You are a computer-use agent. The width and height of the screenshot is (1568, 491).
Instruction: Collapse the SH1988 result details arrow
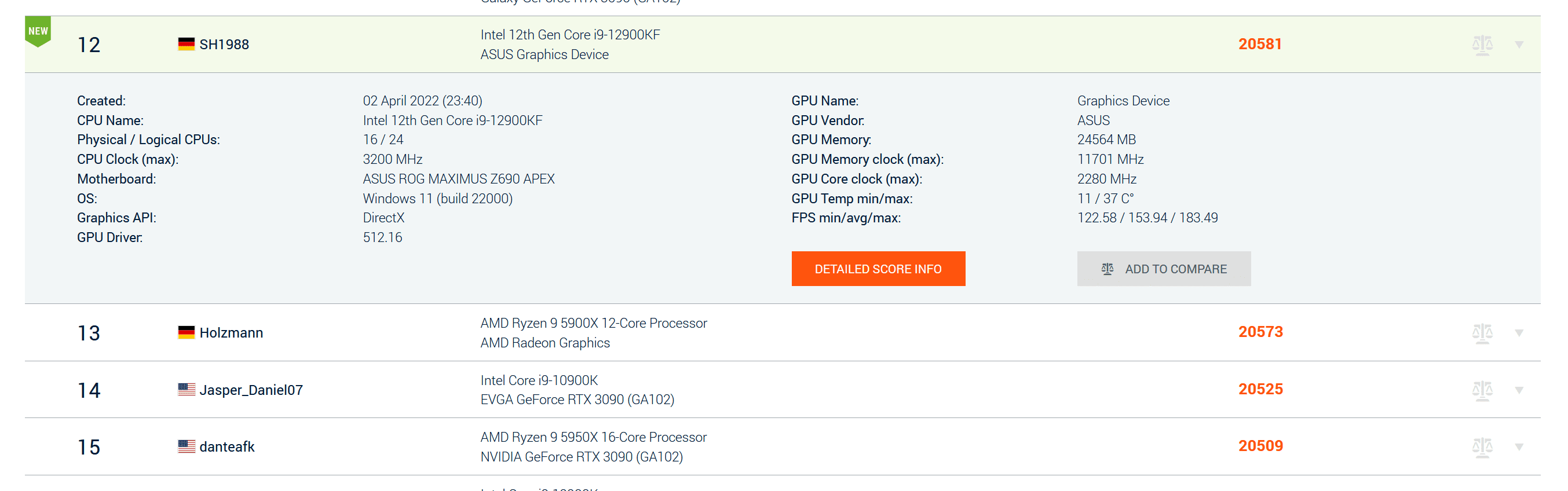click(1519, 45)
